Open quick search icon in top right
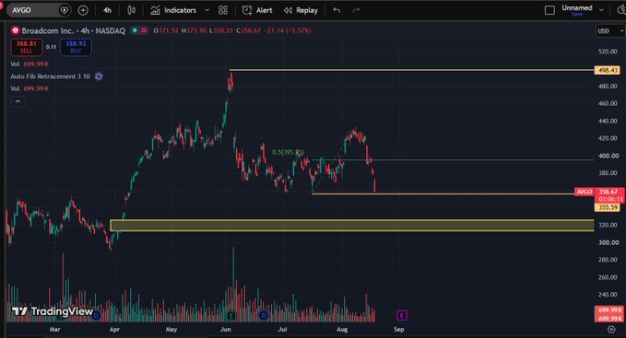This screenshot has width=626, height=338. 621,10
